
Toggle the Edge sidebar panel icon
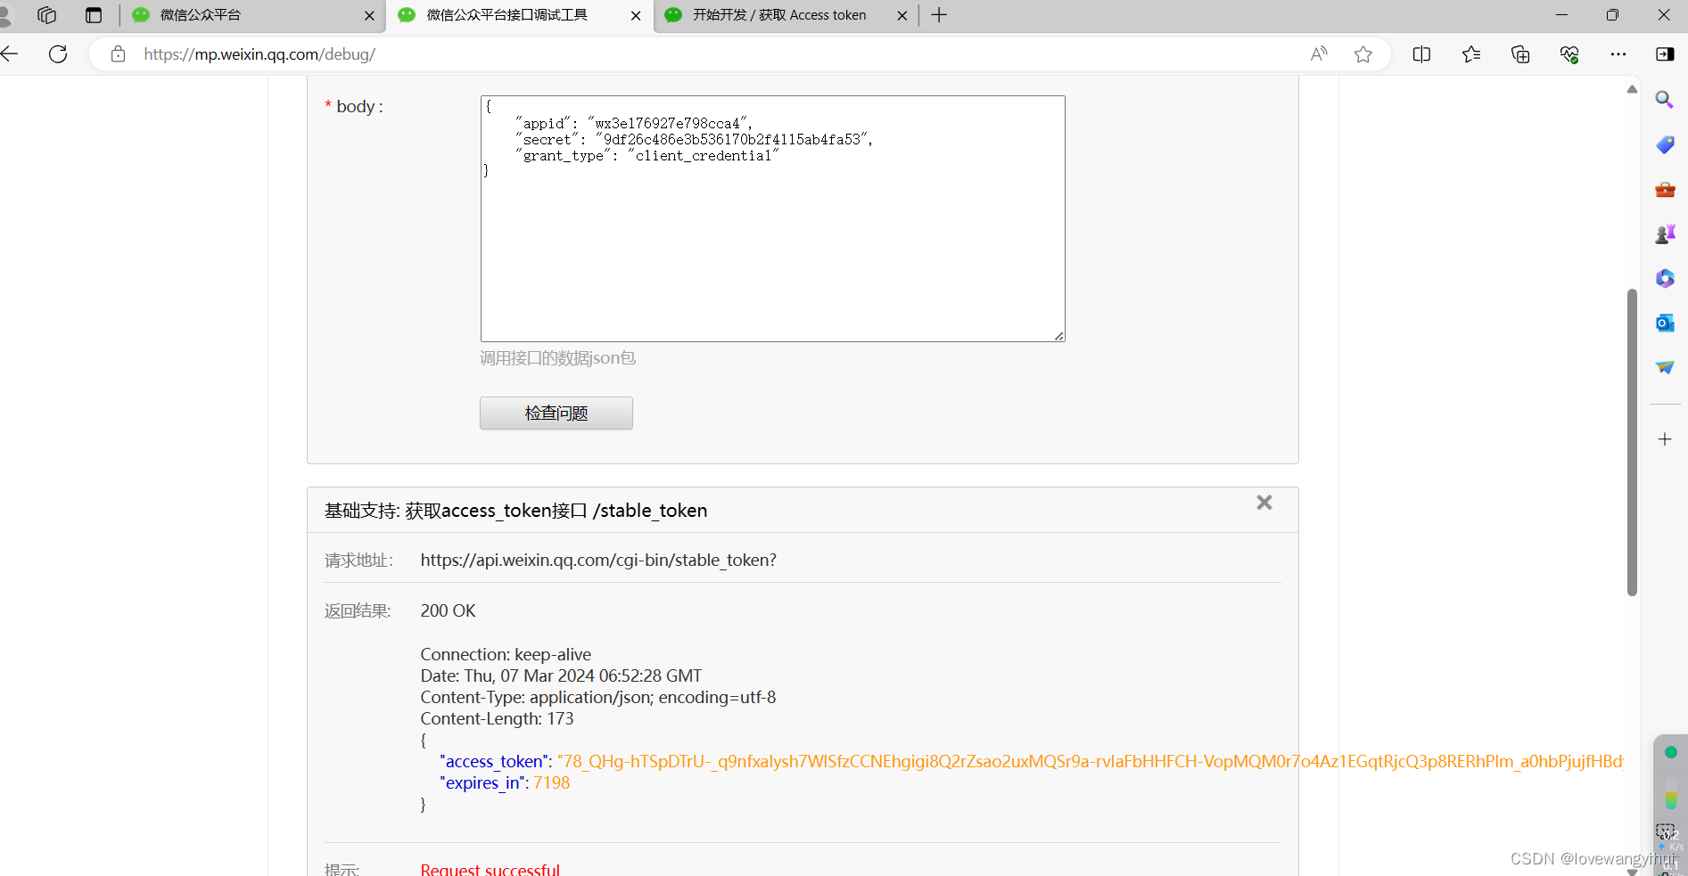click(x=1665, y=54)
